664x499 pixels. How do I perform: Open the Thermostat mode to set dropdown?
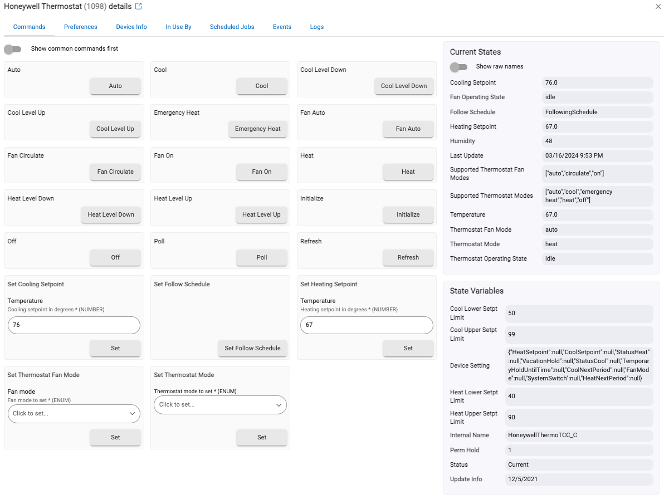click(220, 405)
